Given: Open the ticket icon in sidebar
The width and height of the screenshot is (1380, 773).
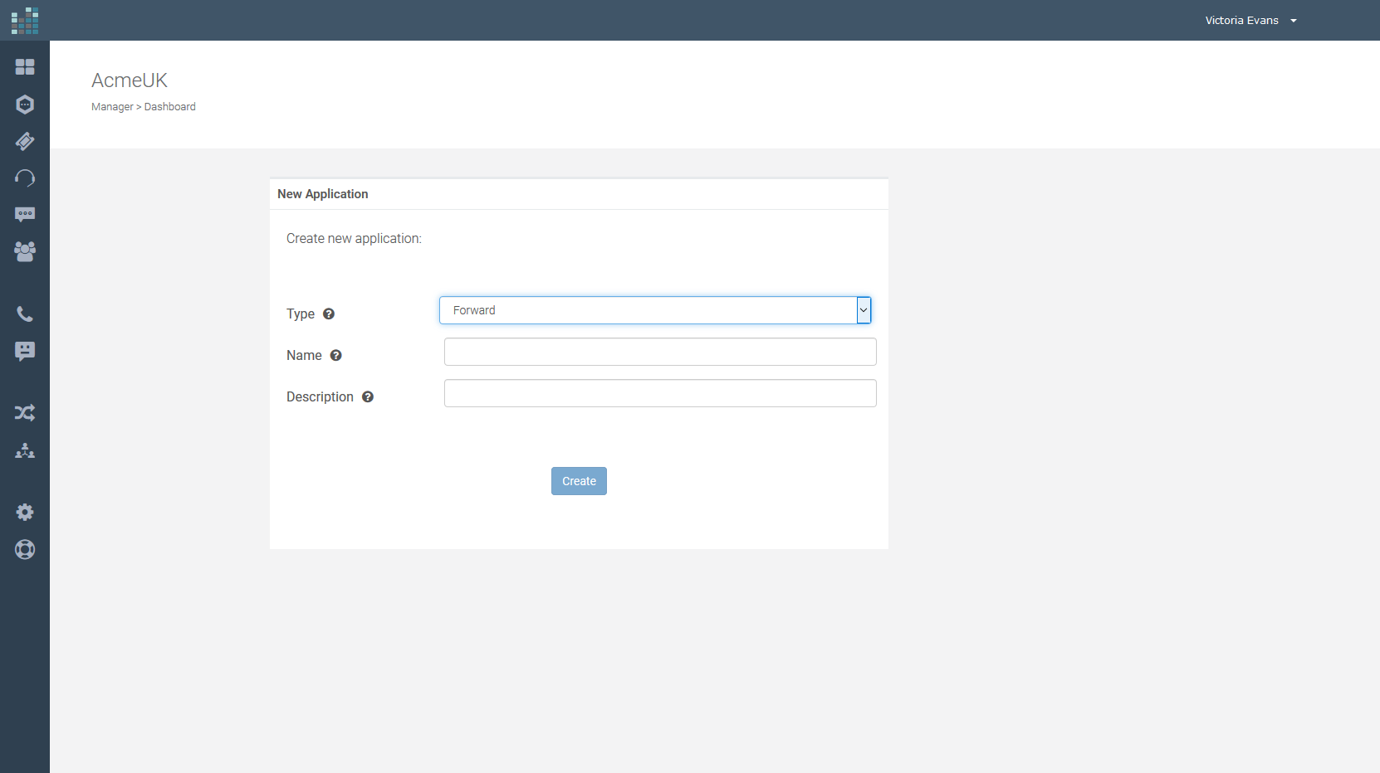Looking at the screenshot, I should coord(25,141).
